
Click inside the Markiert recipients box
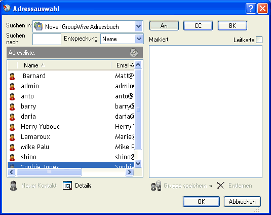(206, 112)
